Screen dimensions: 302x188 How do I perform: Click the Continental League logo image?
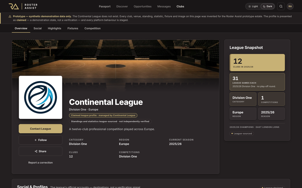(x=41, y=97)
